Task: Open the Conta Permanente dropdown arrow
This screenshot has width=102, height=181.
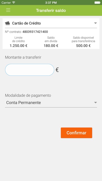Action: 95,102
